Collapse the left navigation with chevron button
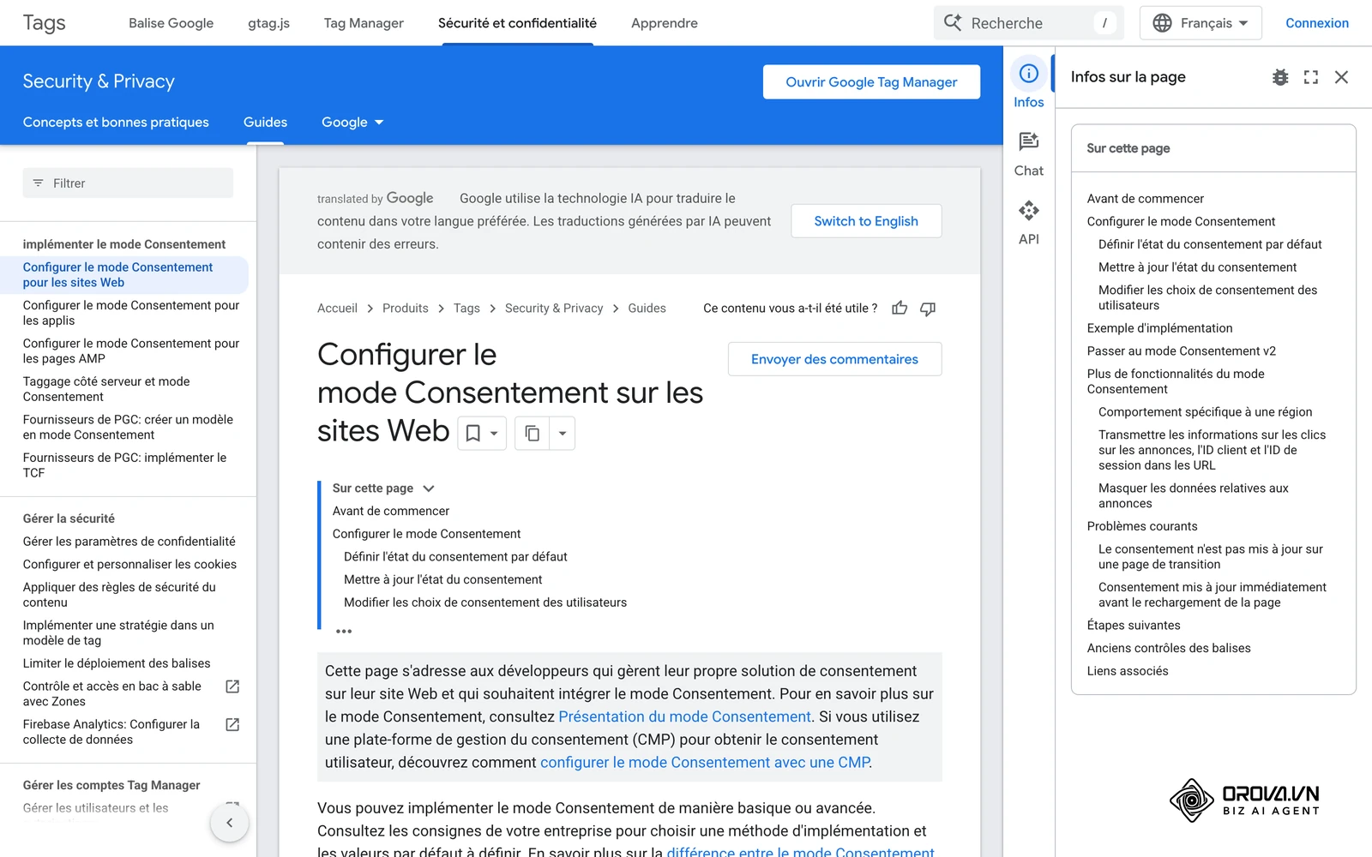1372x857 pixels. pos(230,823)
